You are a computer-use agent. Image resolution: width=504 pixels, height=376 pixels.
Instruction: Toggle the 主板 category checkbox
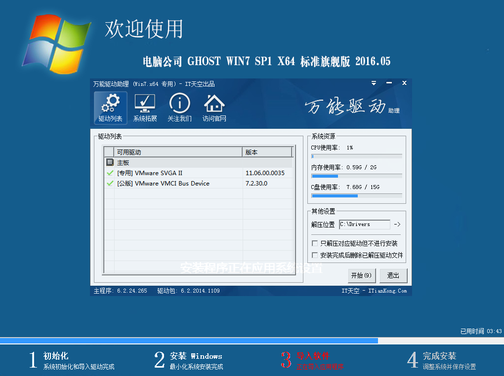tap(110, 162)
